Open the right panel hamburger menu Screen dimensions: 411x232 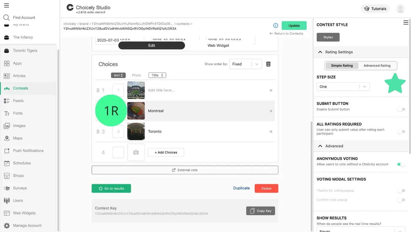tap(406, 23)
